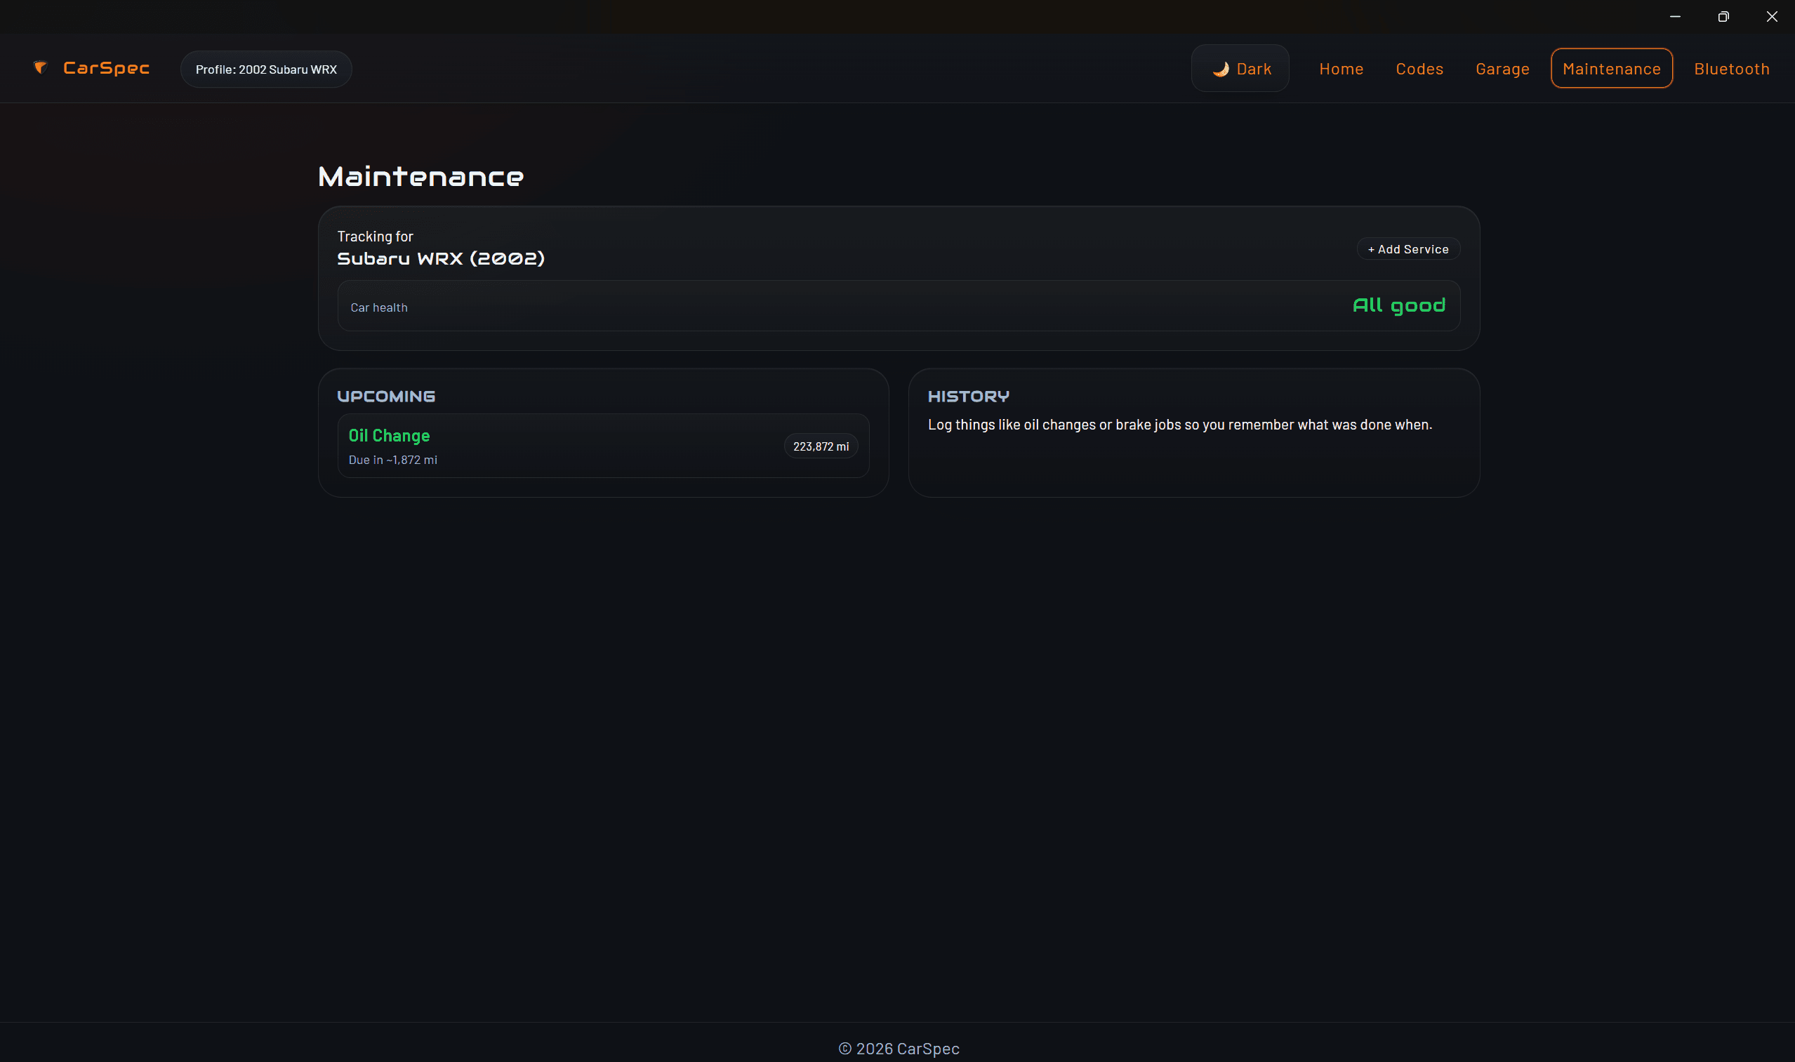Click the Subaru WRX (2002) heading
The width and height of the screenshot is (1795, 1062).
point(441,259)
